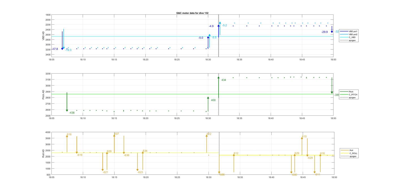
Task: Click the "Roll AD" y-axis label
Action: click(x=43, y=154)
